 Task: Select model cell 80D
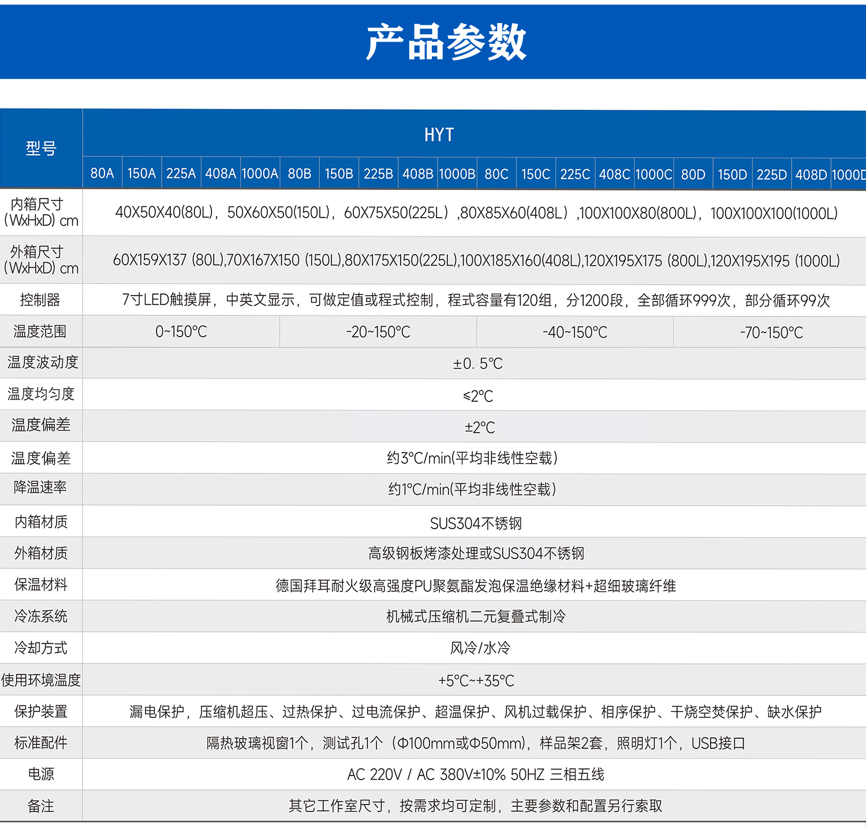coord(693,174)
